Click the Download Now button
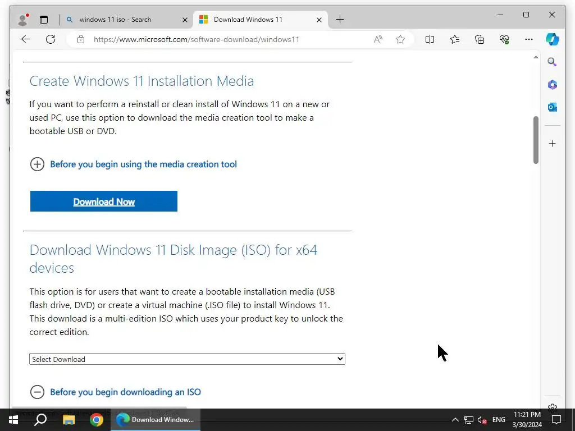This screenshot has height=431, width=575. coord(104,201)
